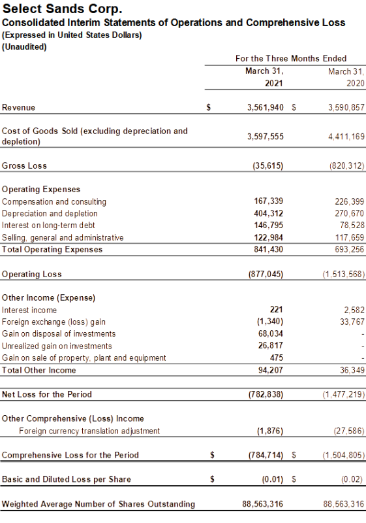Select total operating expenses 841,430
This screenshot has width=366, height=523.
269,250
